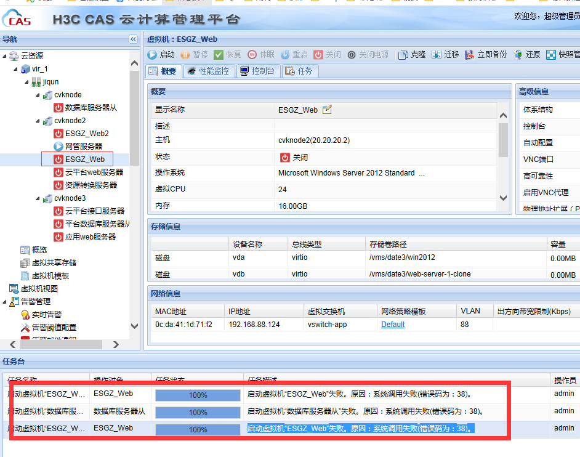Click the CAS cloud logo
Viewport: 580px width, 457px height.
[17, 18]
